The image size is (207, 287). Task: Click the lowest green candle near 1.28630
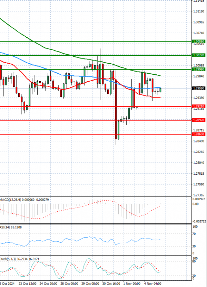(x=118, y=131)
